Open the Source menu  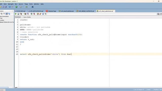coord(21,4)
